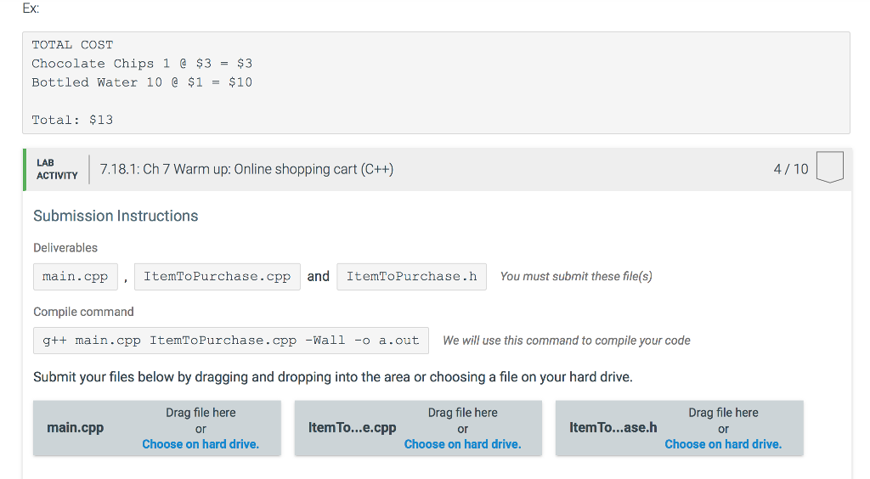Click the 'Compile command' label
The height and width of the screenshot is (479, 870).
pos(83,312)
